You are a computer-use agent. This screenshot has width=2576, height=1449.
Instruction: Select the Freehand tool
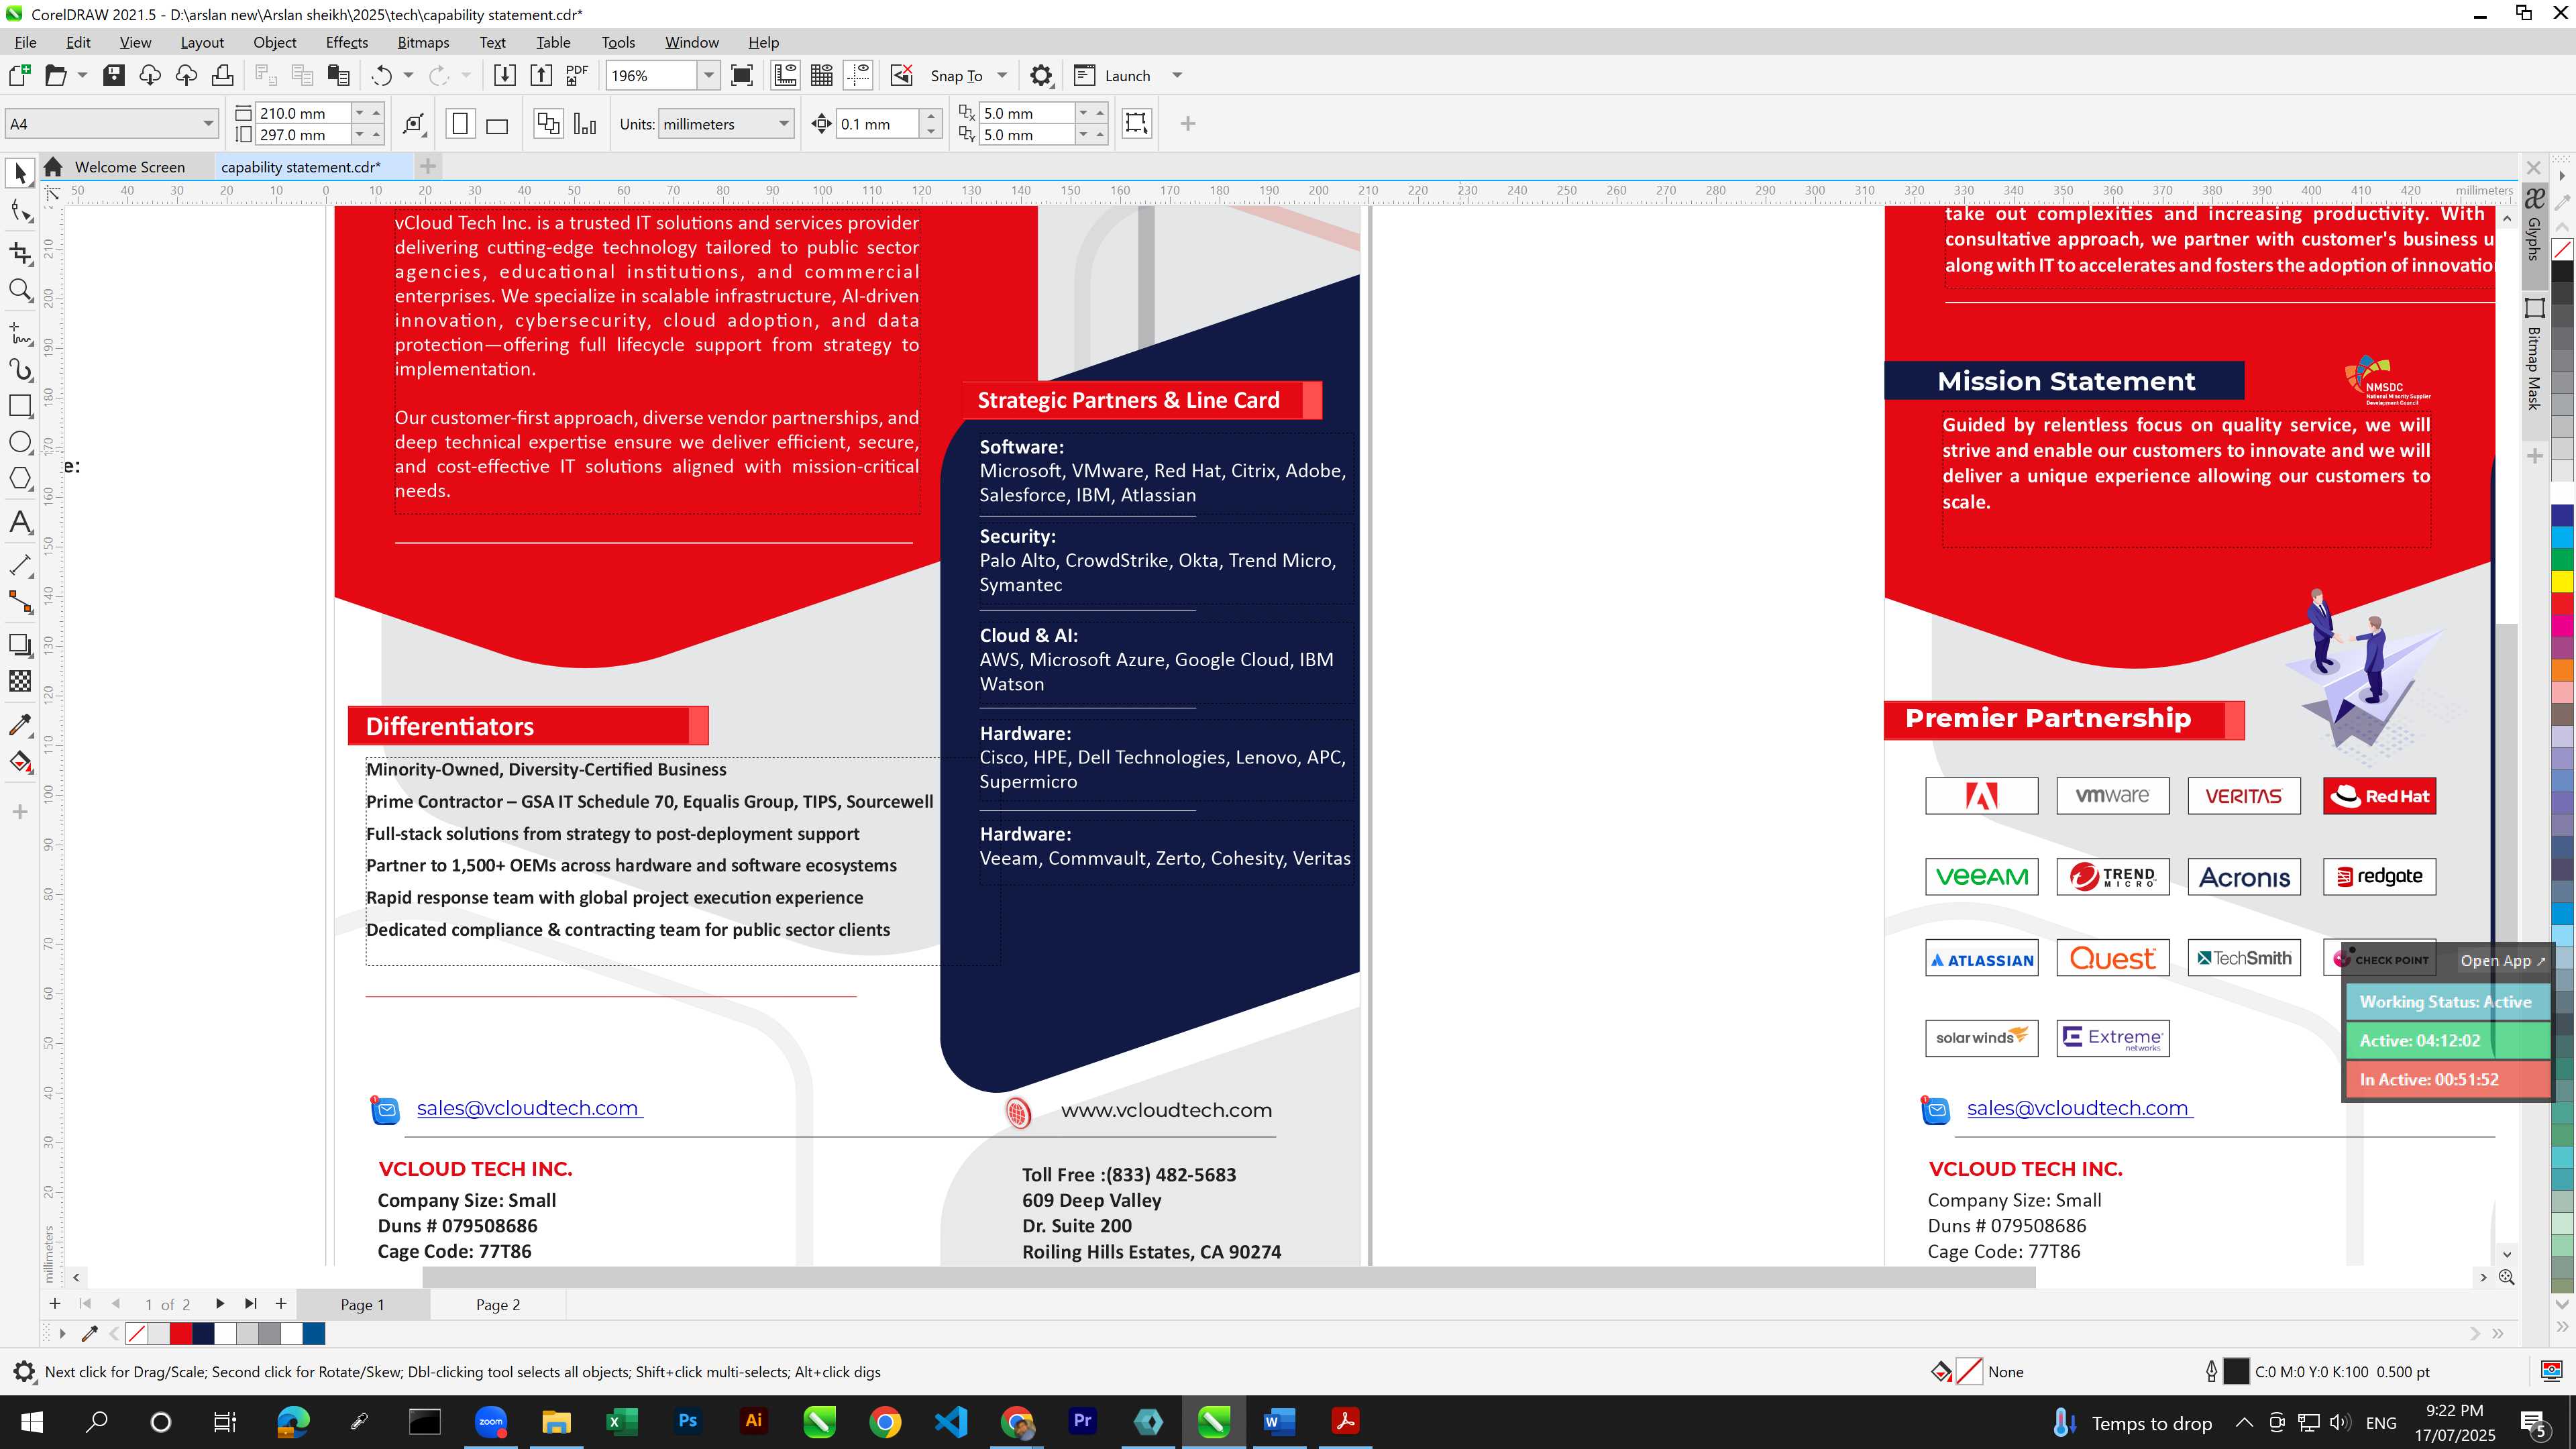20,333
